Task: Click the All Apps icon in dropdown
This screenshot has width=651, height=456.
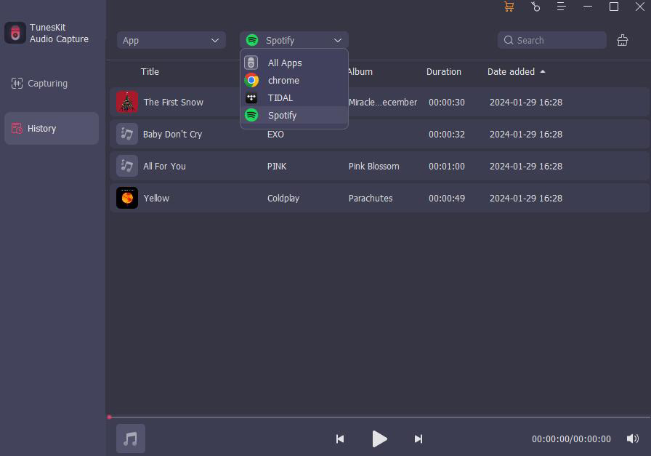Action: pos(251,63)
